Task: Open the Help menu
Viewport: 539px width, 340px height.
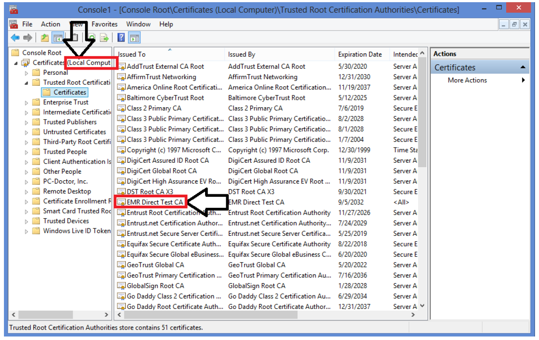Action: (x=166, y=24)
